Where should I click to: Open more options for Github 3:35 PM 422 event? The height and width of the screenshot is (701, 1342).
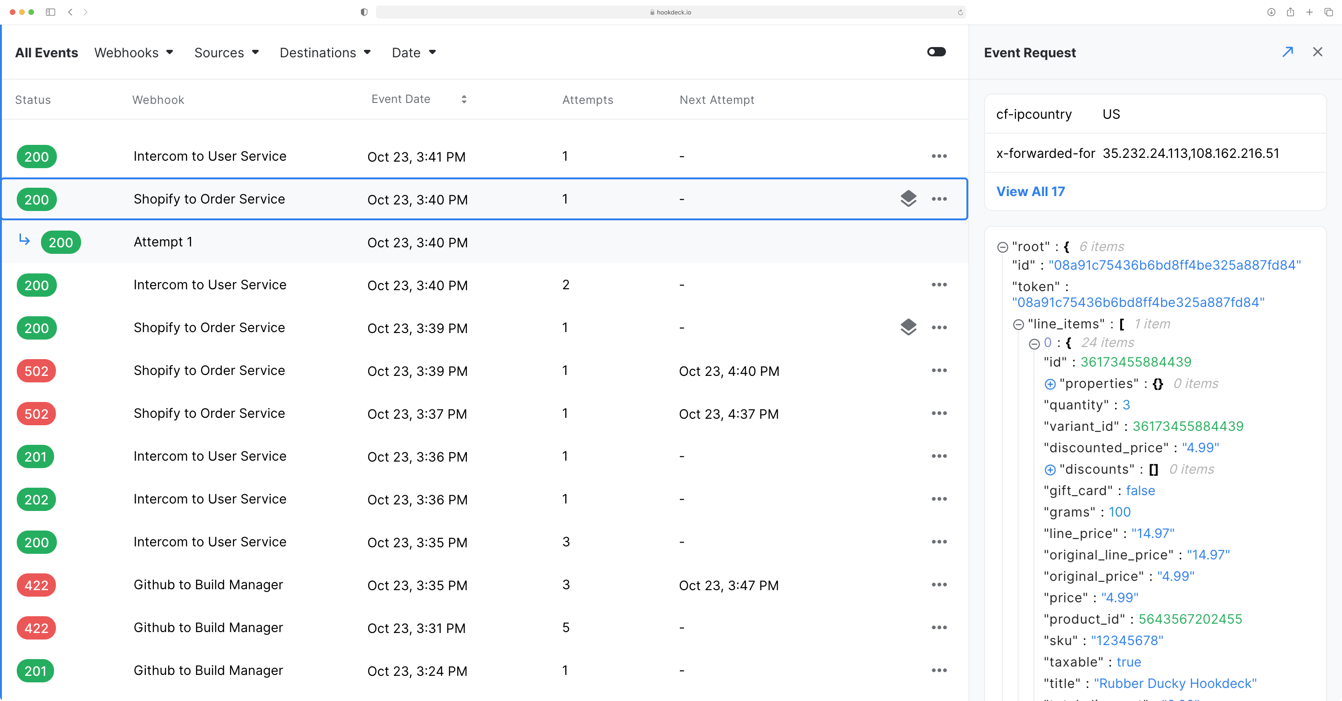point(939,585)
